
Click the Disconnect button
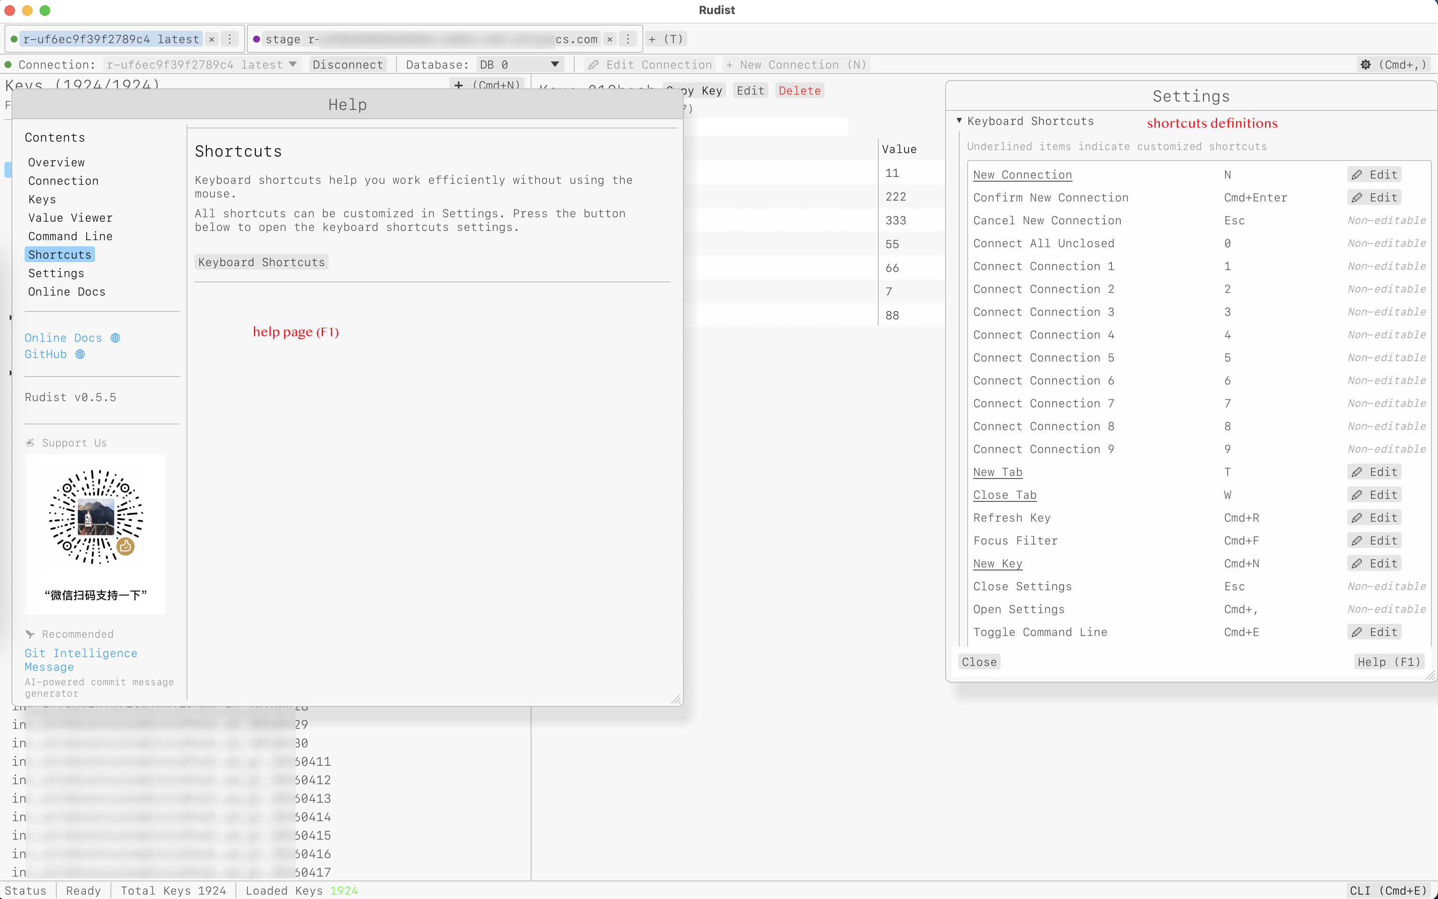[348, 65]
